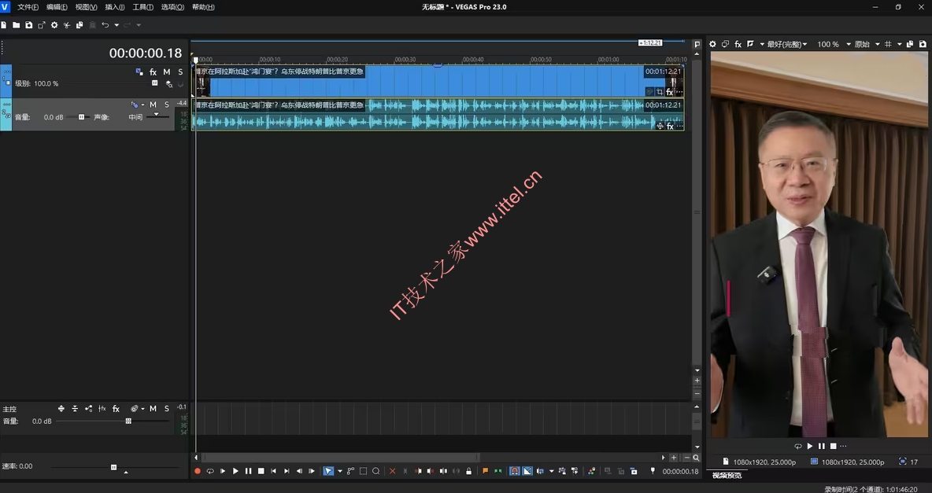Solo the audio track
Viewport: 932px width, 493px height.
(167, 105)
